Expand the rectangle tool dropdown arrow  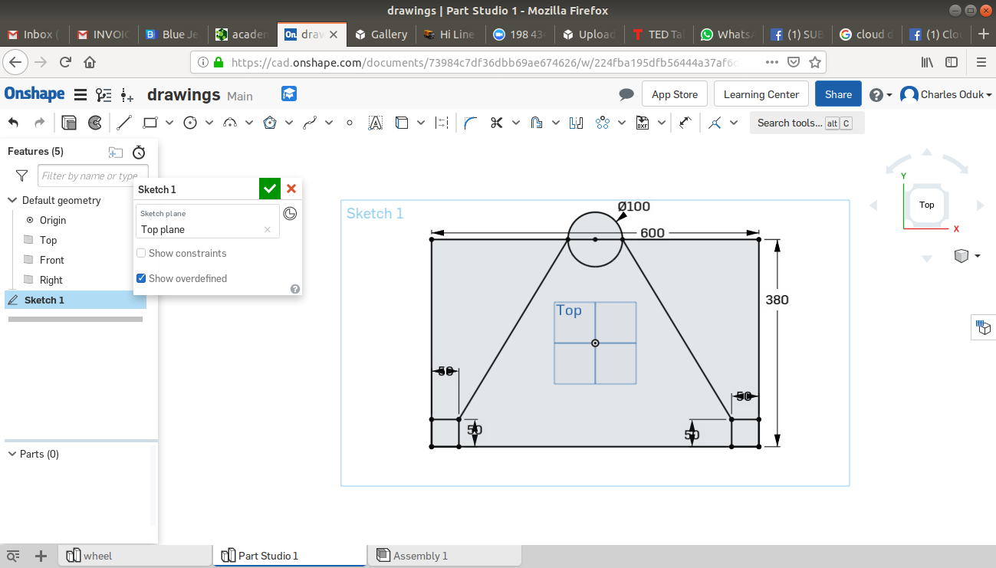(x=169, y=123)
